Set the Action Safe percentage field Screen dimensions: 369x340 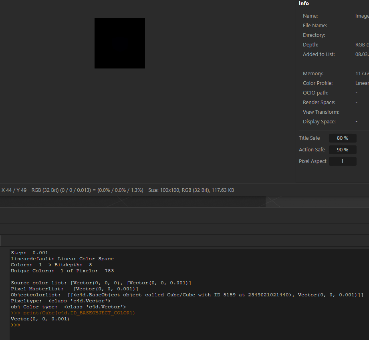tap(343, 150)
